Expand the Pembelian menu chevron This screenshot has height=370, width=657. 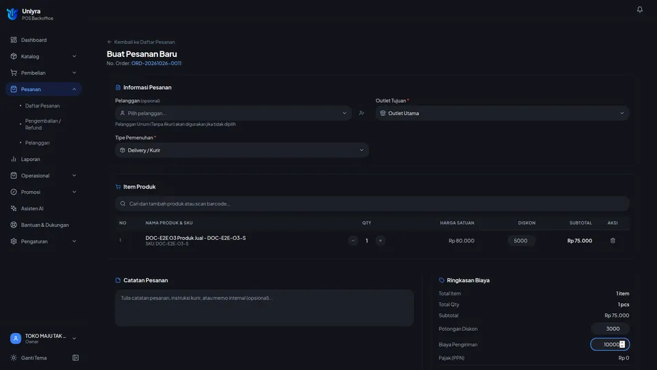(74, 73)
